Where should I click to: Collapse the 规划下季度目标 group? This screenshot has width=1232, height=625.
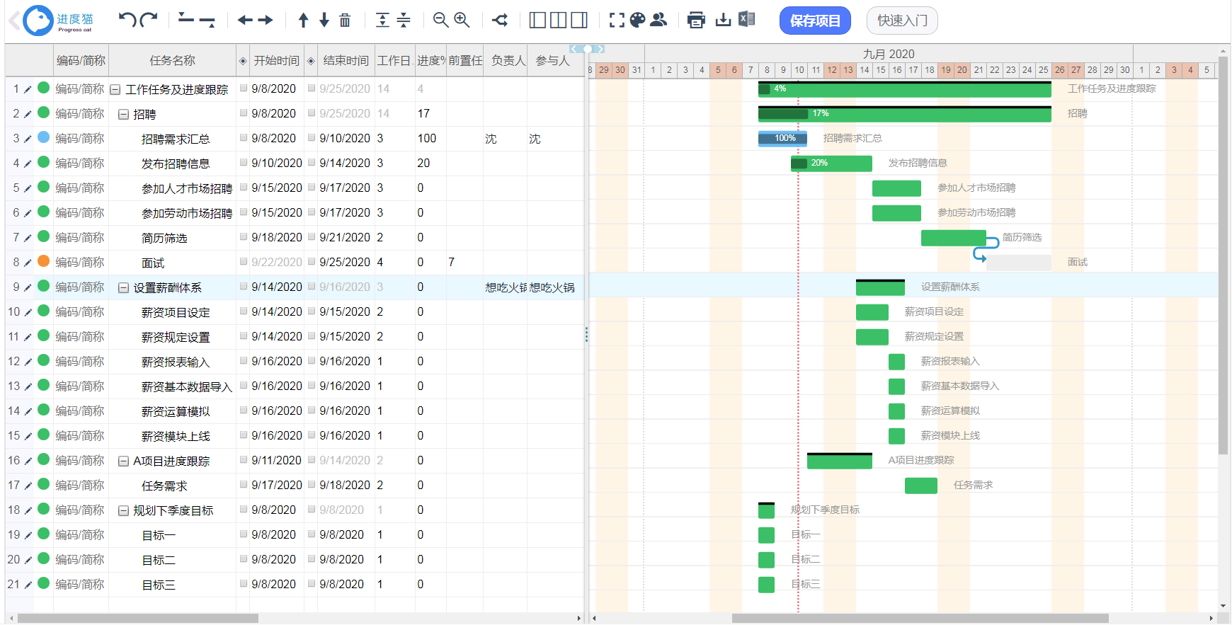coord(123,510)
